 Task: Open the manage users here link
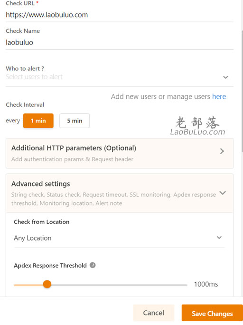click(x=219, y=97)
